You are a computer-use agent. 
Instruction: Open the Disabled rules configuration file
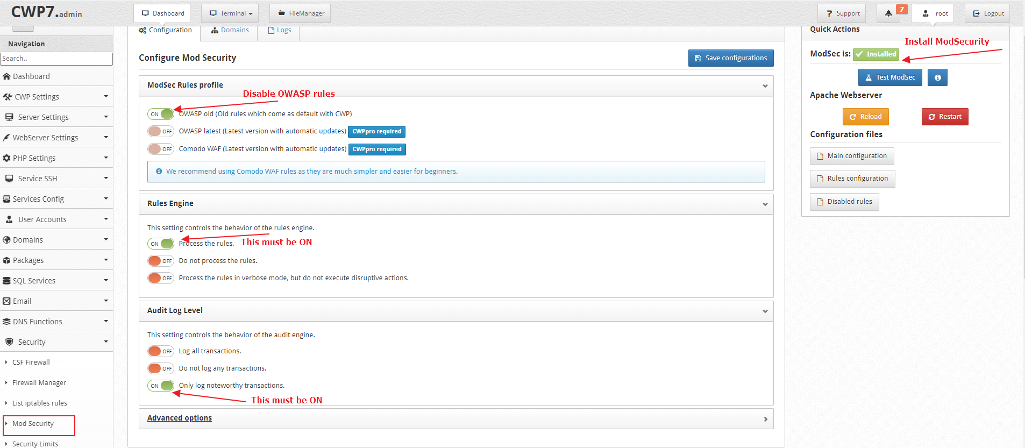[844, 202]
